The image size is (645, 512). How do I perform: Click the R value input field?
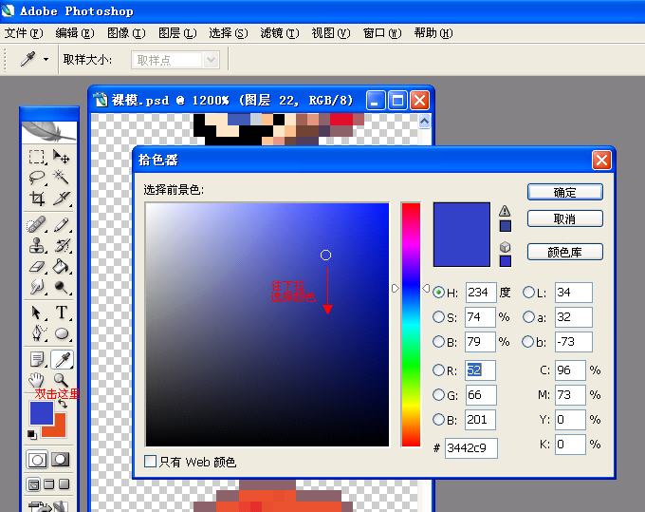pos(480,370)
